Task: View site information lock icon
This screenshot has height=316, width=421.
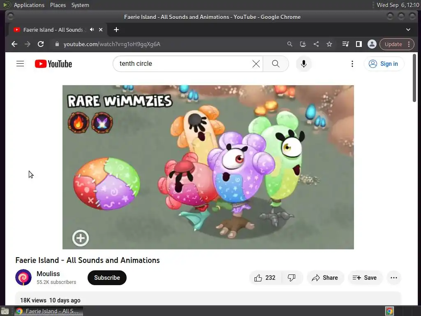Action: (57, 44)
